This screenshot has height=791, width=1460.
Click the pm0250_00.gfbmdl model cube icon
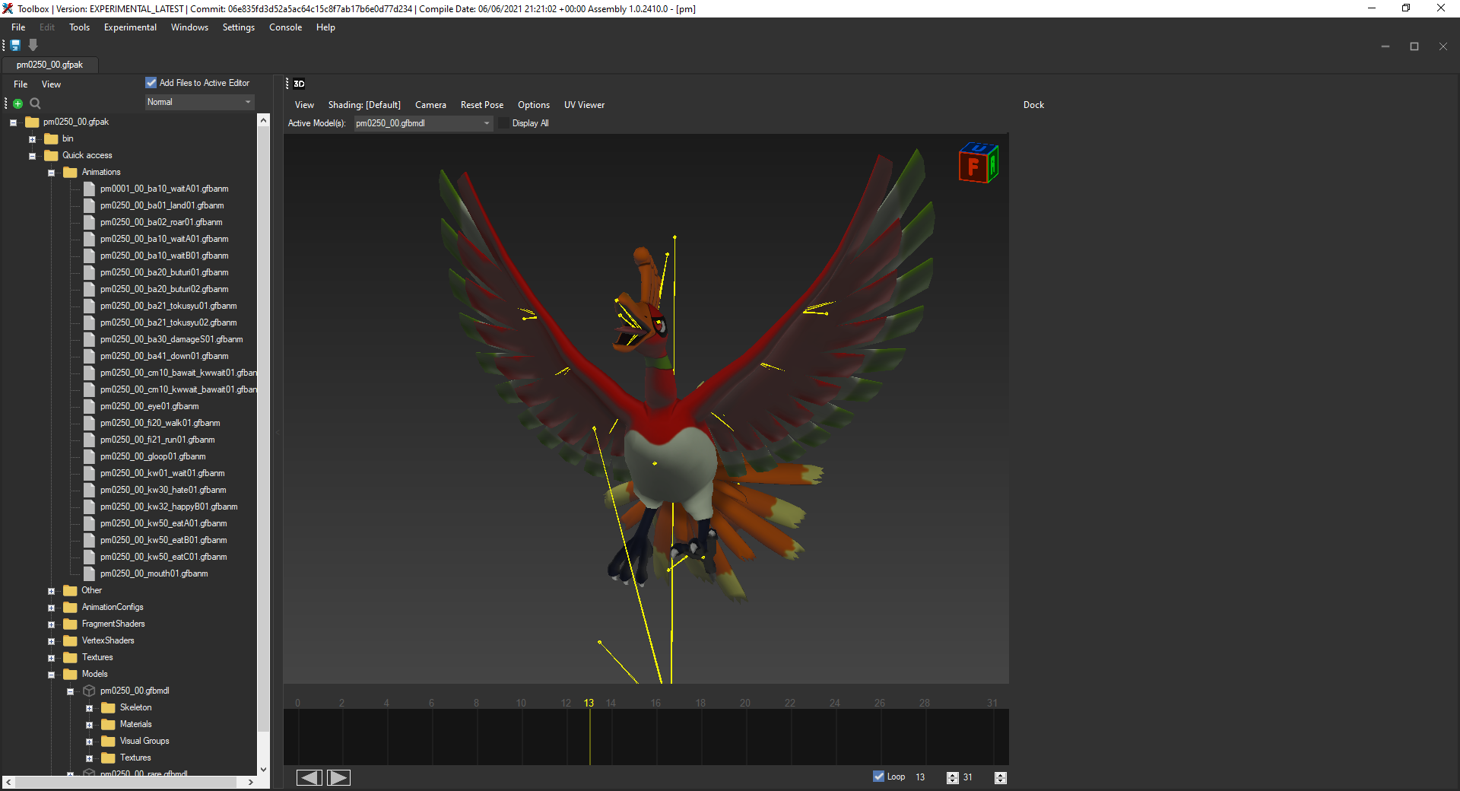89,691
